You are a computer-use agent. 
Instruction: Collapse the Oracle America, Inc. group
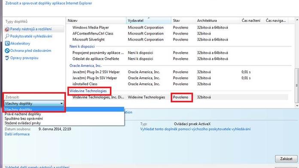85,66
